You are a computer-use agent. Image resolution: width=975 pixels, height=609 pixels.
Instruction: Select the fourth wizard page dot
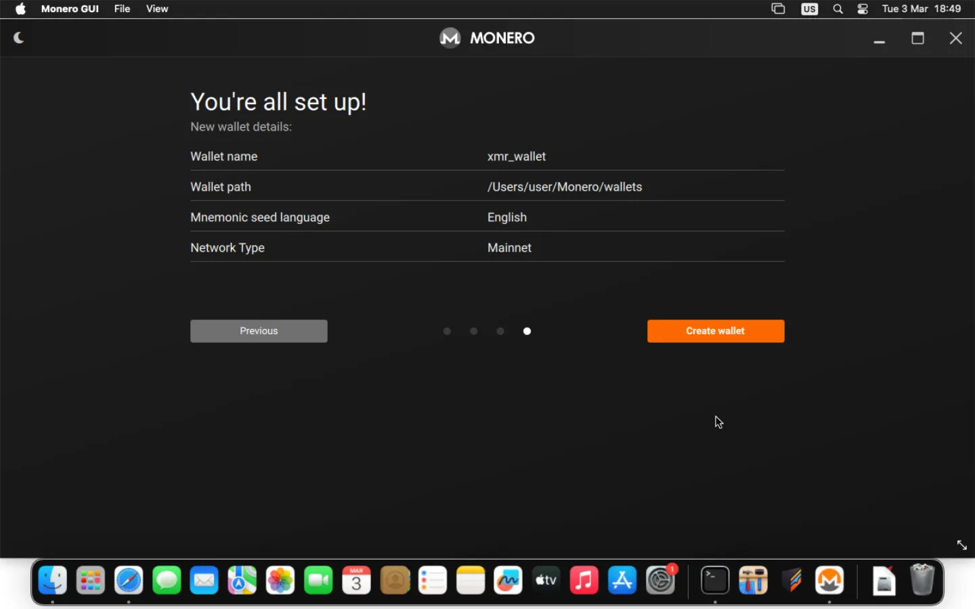point(527,331)
